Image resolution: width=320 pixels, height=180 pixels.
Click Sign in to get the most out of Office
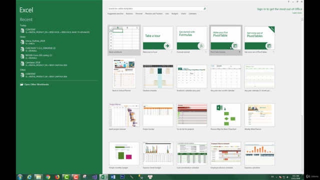point(279,9)
